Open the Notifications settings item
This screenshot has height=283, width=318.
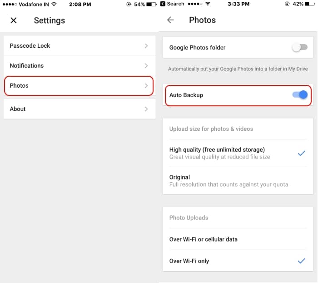79,66
